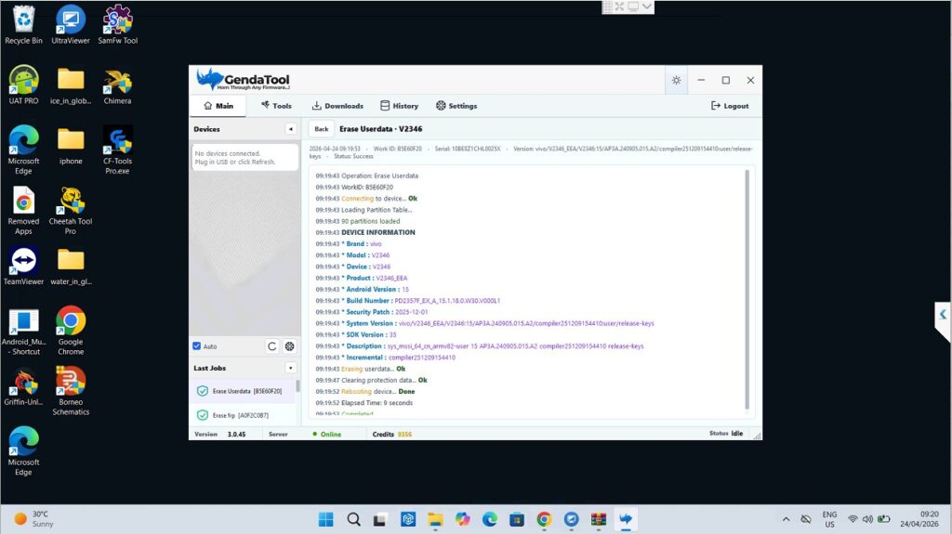Open the UltraViewer desktop icon
Viewport: 952px width, 534px height.
click(x=71, y=25)
